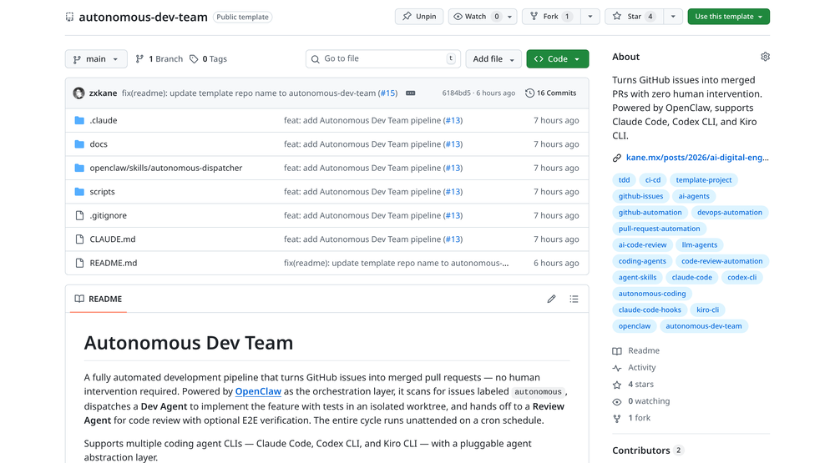Select the template-project topic tag
The image size is (835, 463).
(703, 180)
